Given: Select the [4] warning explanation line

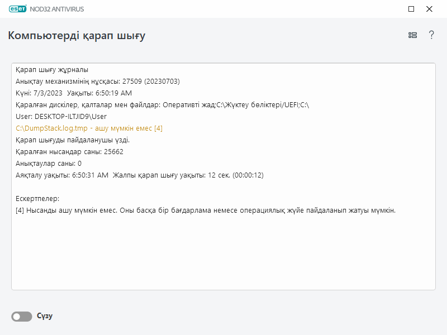Looking at the screenshot, I should (206, 210).
